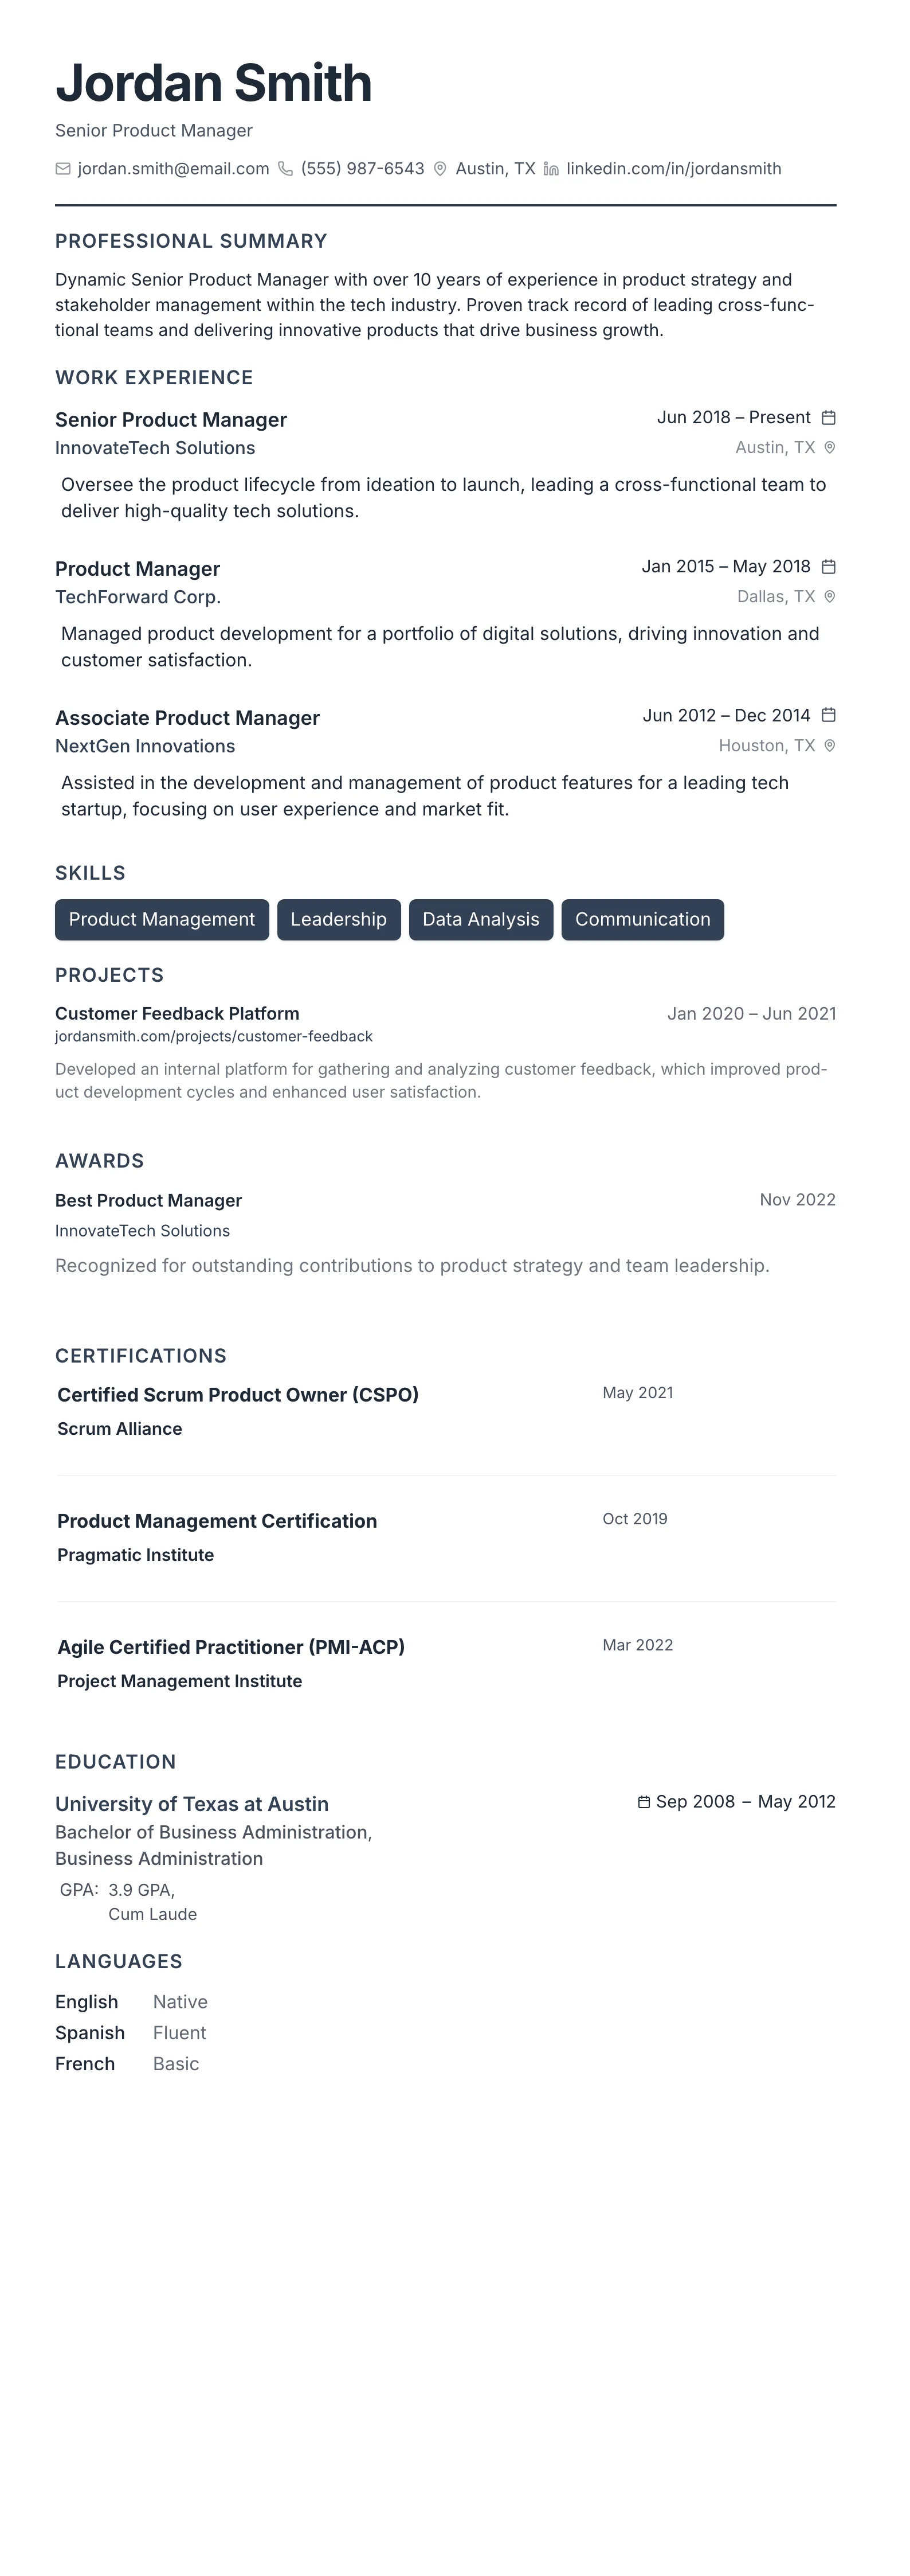Select the Product Management skill tag
This screenshot has width=910, height=2576.
tap(162, 920)
